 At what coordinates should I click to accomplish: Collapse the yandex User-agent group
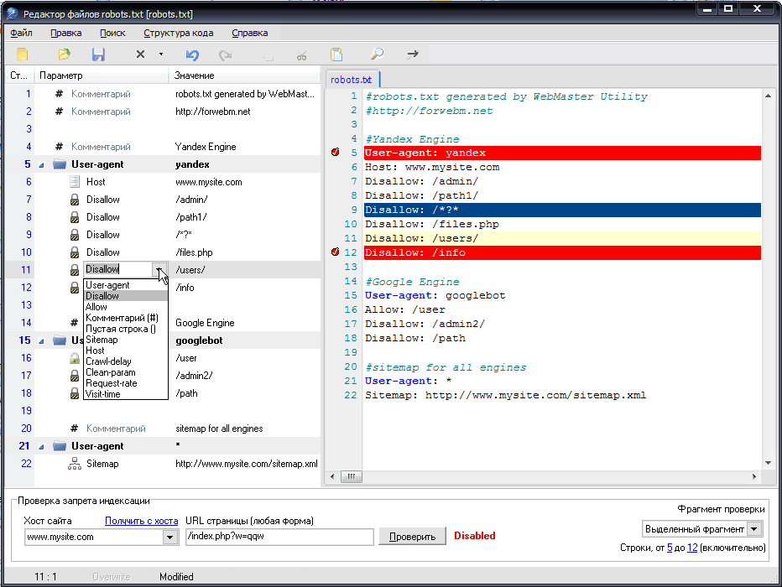[42, 165]
